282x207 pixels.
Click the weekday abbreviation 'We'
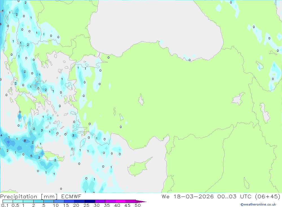(x=166, y=196)
